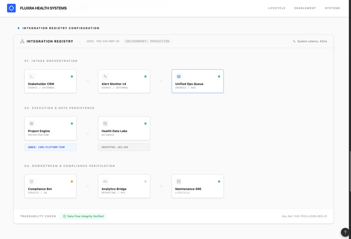Click Project Engine green status dot
The image size is (351, 239).
click(72, 123)
